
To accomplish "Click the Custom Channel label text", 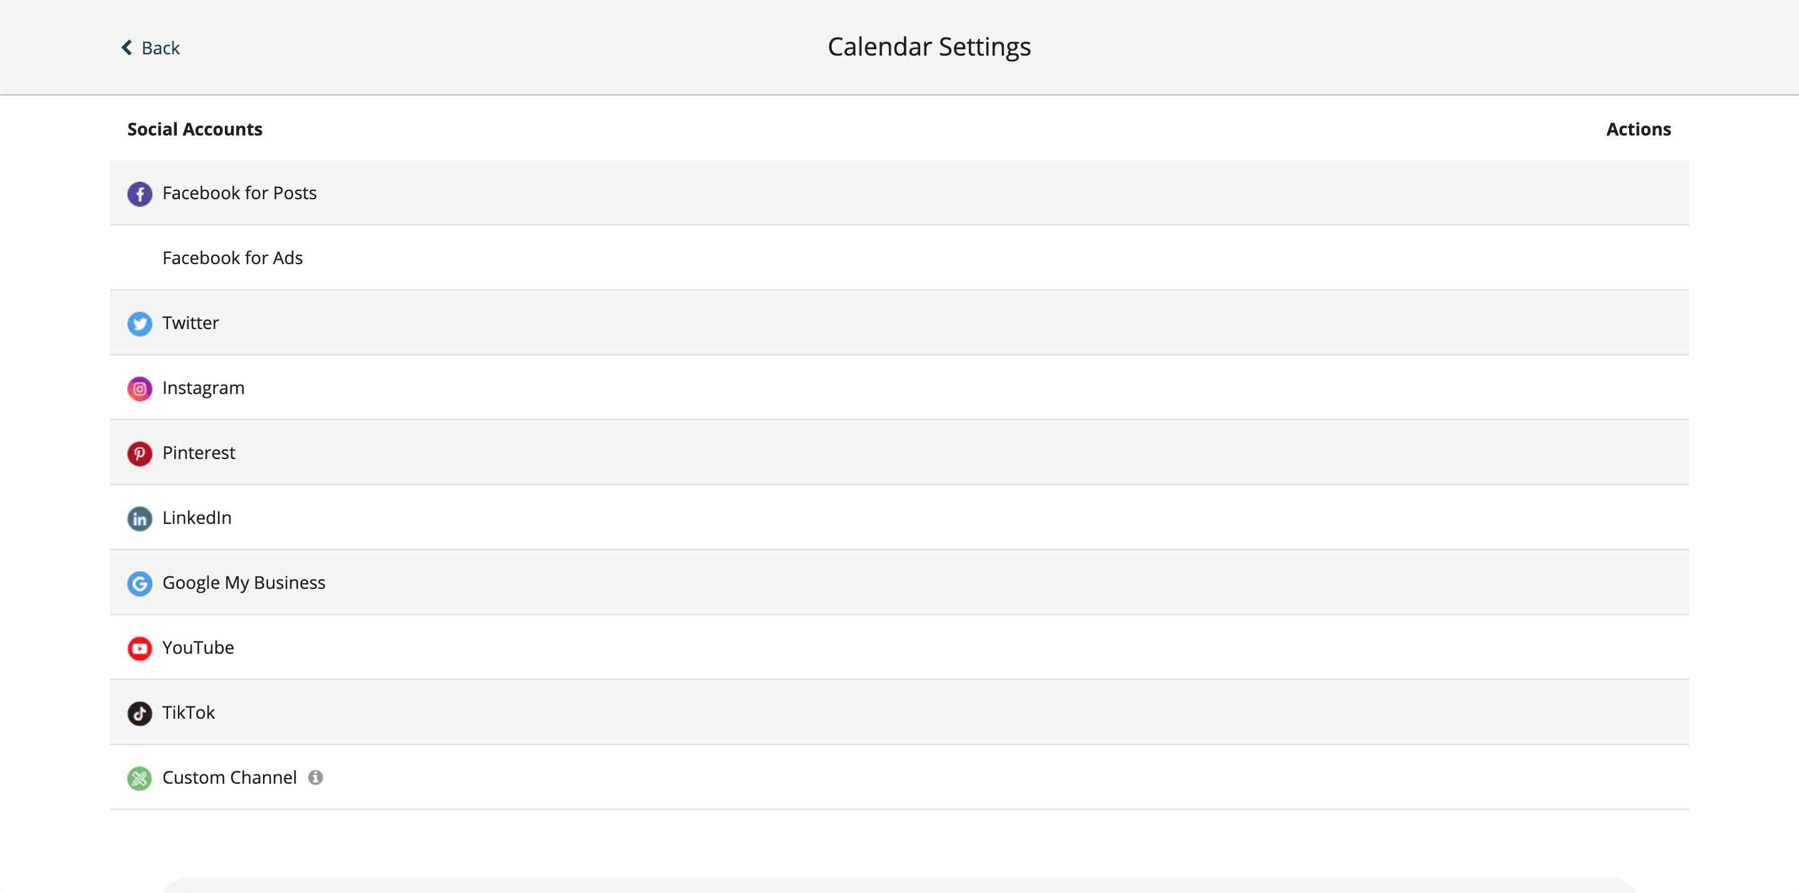I will coord(229,777).
